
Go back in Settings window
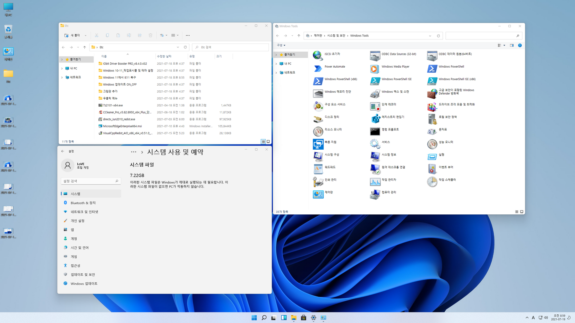click(x=63, y=151)
